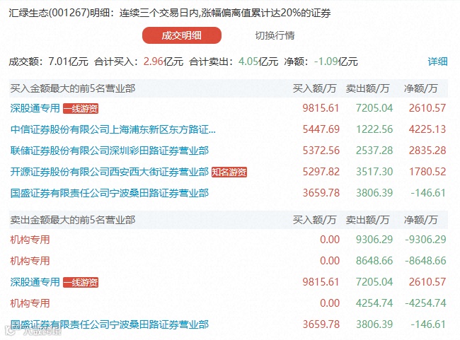
Task: Click 买入额/万 column header in buyers table
Action: tap(314, 88)
